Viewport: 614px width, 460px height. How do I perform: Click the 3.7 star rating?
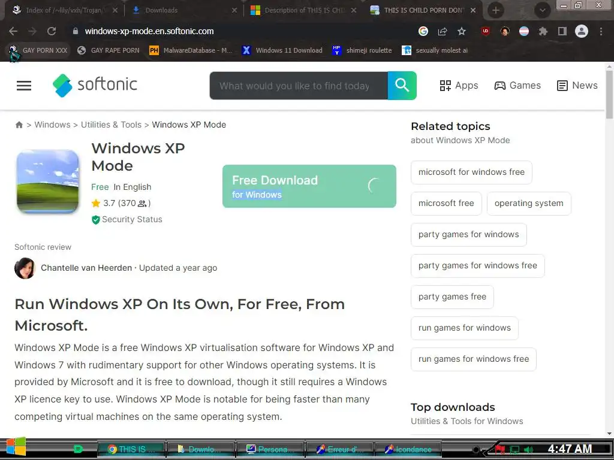(121, 203)
